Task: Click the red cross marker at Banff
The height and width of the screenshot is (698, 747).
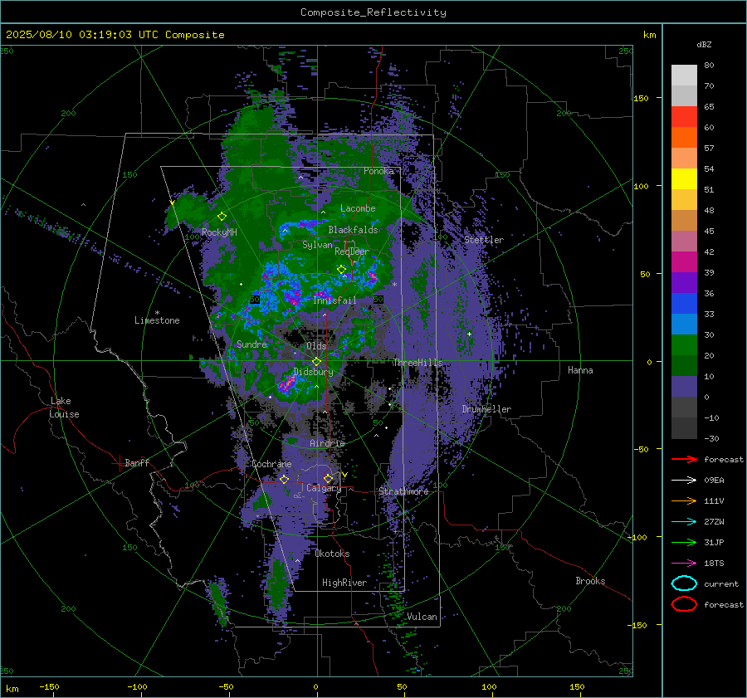Action: point(119,463)
